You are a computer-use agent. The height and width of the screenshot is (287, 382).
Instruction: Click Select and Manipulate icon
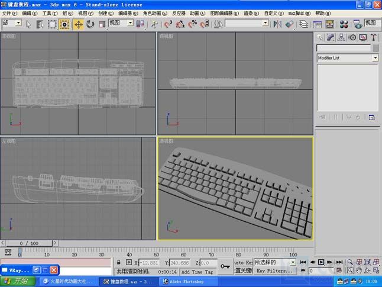pyautogui.click(x=154, y=24)
